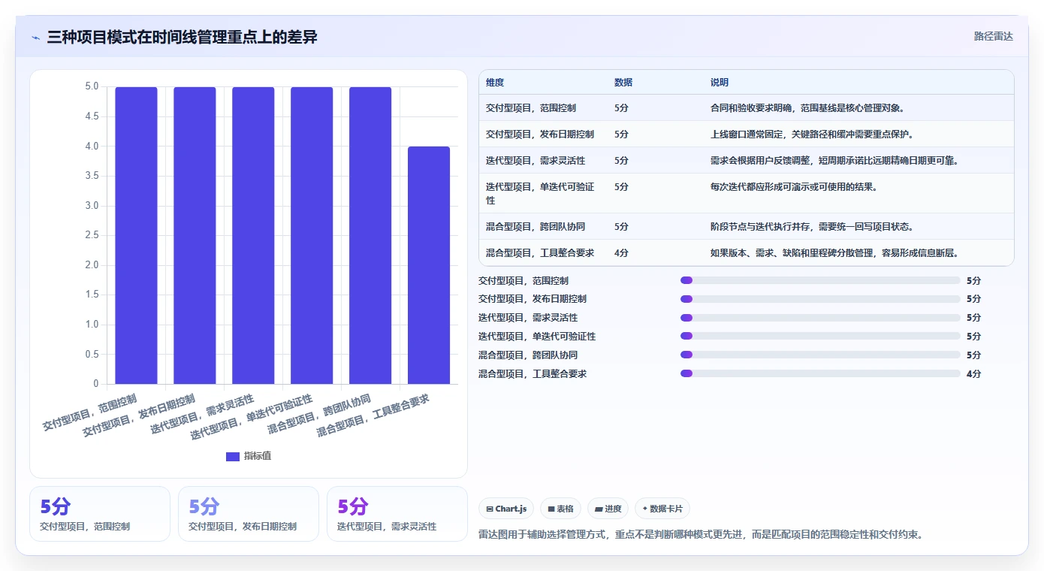Click progress bar for 交付型项目，范围控制
The image size is (1044, 571).
(820, 280)
